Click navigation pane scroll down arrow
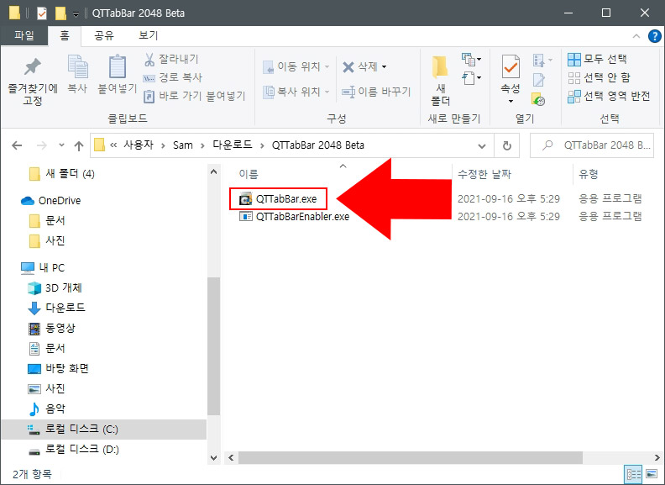Viewport: 665px width, 485px height. [214, 458]
